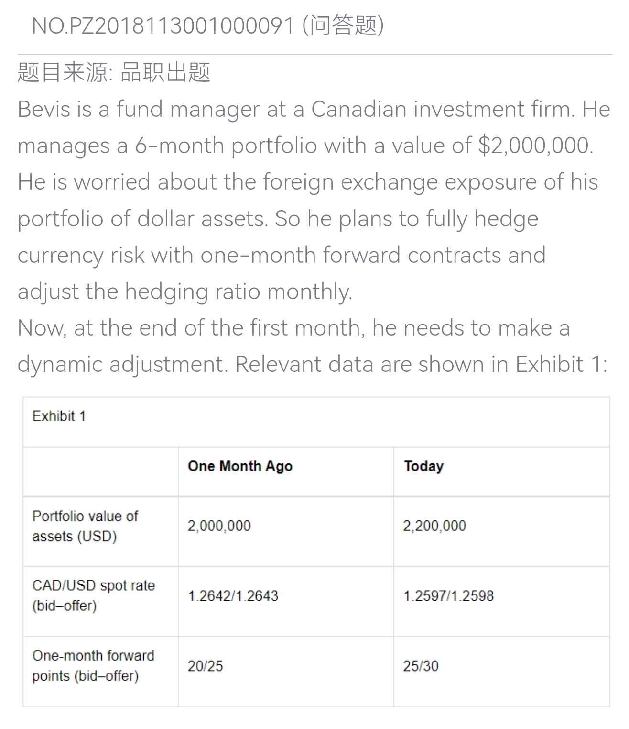Click the (问答题) question type label
This screenshot has height=729, width=629.
tap(343, 25)
